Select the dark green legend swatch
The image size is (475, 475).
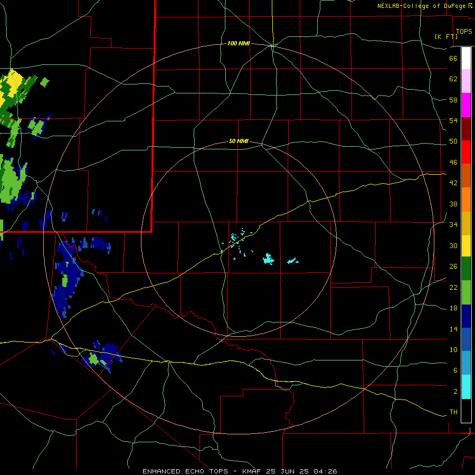point(466,269)
